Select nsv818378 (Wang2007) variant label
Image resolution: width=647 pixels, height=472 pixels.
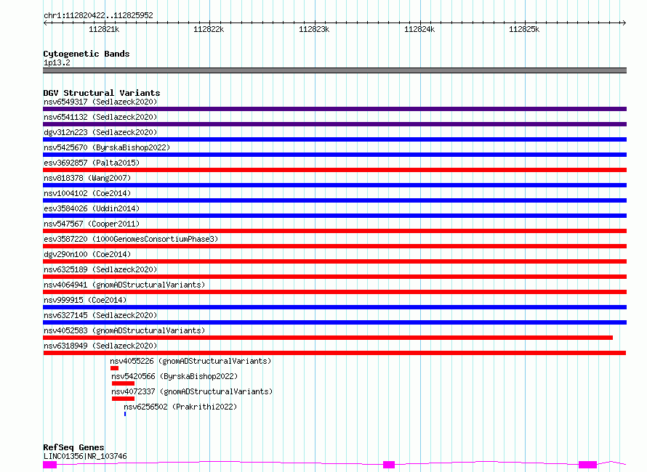tap(87, 178)
